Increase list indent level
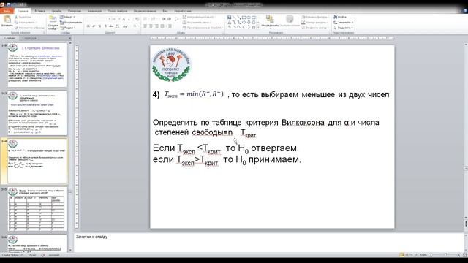The height and width of the screenshot is (263, 468). 170,19
